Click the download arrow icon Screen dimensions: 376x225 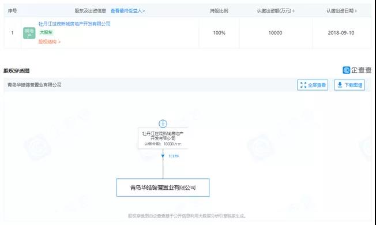[340, 85]
